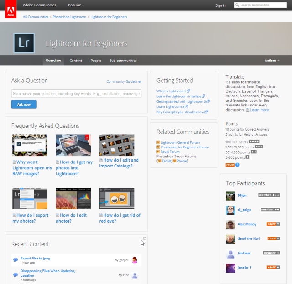Open export photos FAQ thumbnail
The image size is (292, 284).
coord(30,198)
